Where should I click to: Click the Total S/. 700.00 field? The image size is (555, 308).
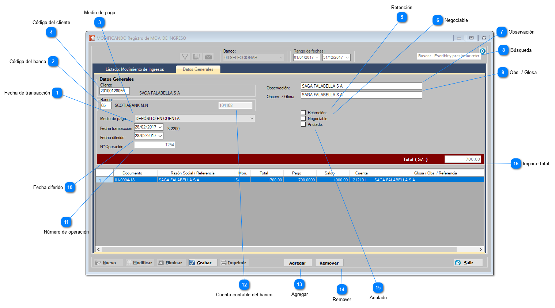coord(462,159)
